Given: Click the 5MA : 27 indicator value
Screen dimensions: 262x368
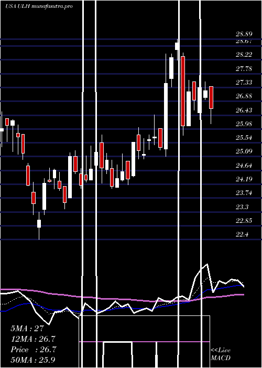Looking at the screenshot, I should click(x=27, y=329).
